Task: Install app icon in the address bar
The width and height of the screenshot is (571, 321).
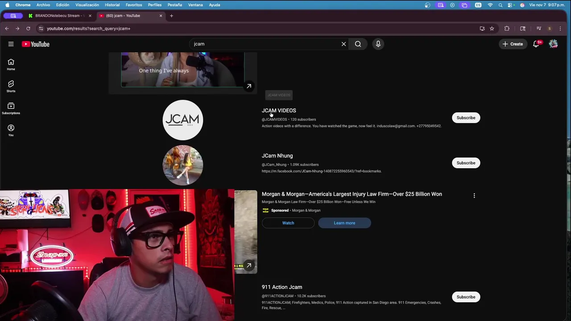Action: click(482, 29)
